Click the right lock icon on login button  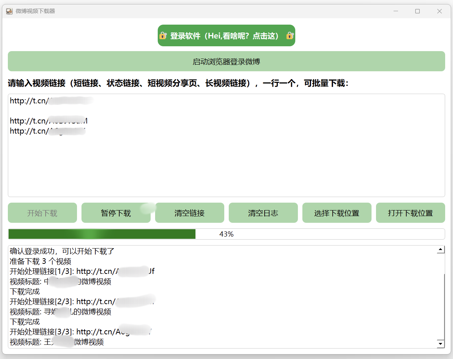[290, 36]
